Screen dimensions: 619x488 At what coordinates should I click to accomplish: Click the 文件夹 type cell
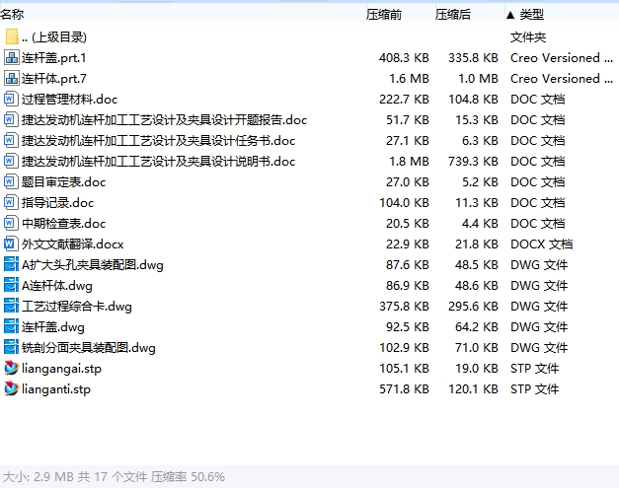[528, 37]
